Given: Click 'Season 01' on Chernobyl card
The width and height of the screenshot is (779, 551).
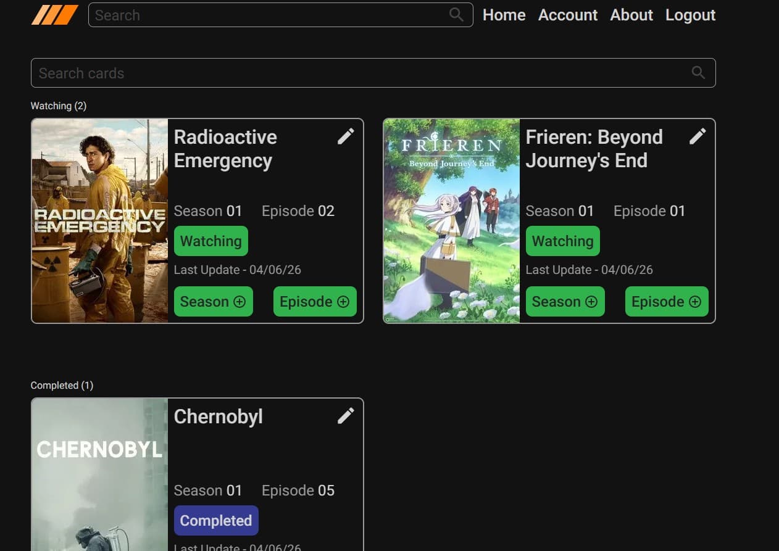Looking at the screenshot, I should [x=208, y=491].
